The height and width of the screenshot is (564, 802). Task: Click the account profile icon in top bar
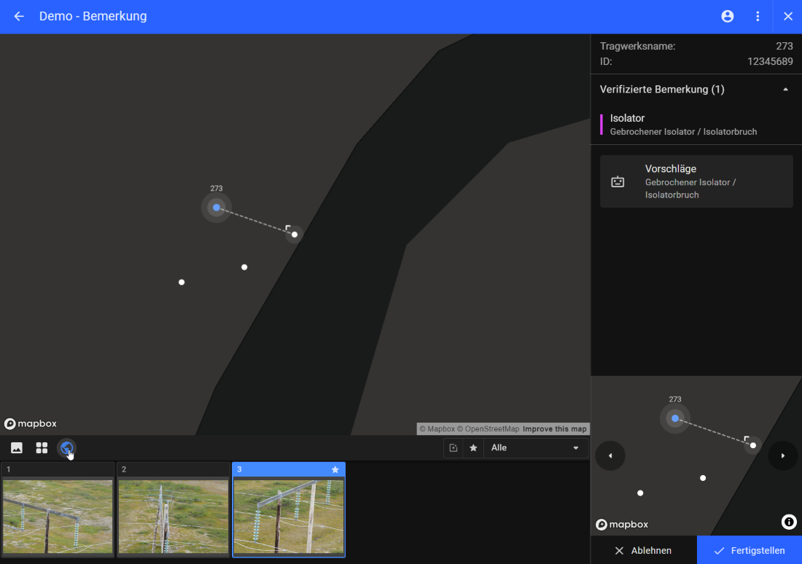click(727, 16)
